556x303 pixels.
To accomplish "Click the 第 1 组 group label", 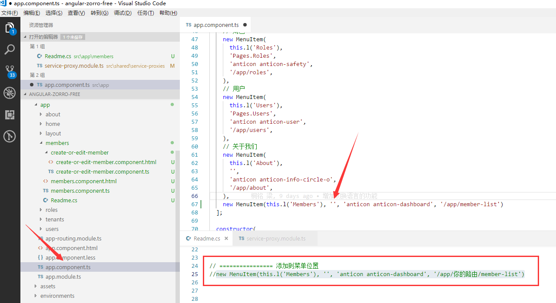I will pos(37,46).
